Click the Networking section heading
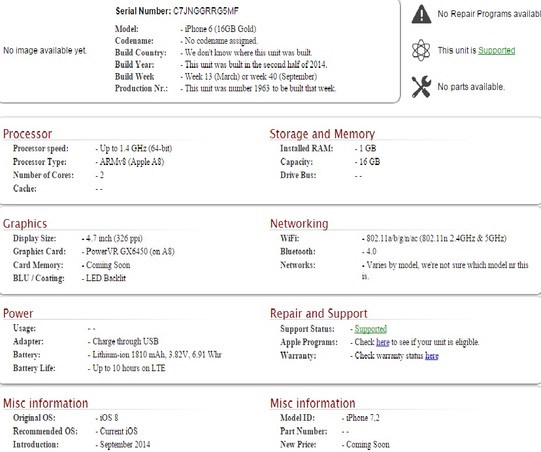 click(299, 224)
